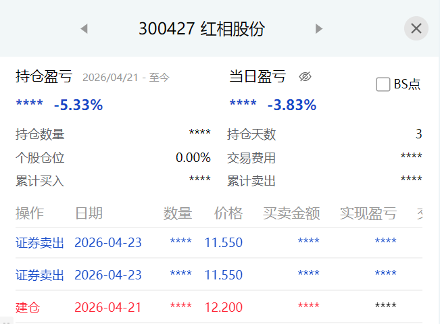Click the 价格 column header

[228, 213]
